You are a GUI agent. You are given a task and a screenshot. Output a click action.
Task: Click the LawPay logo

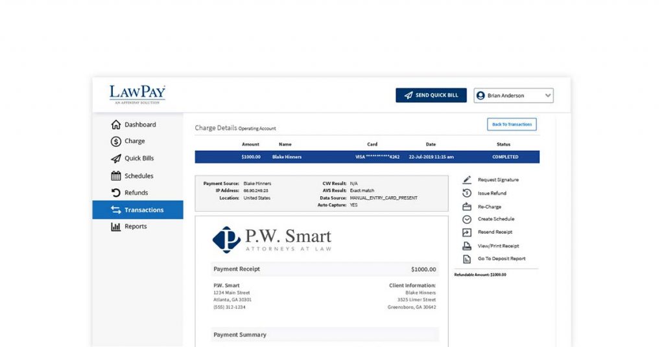[137, 95]
